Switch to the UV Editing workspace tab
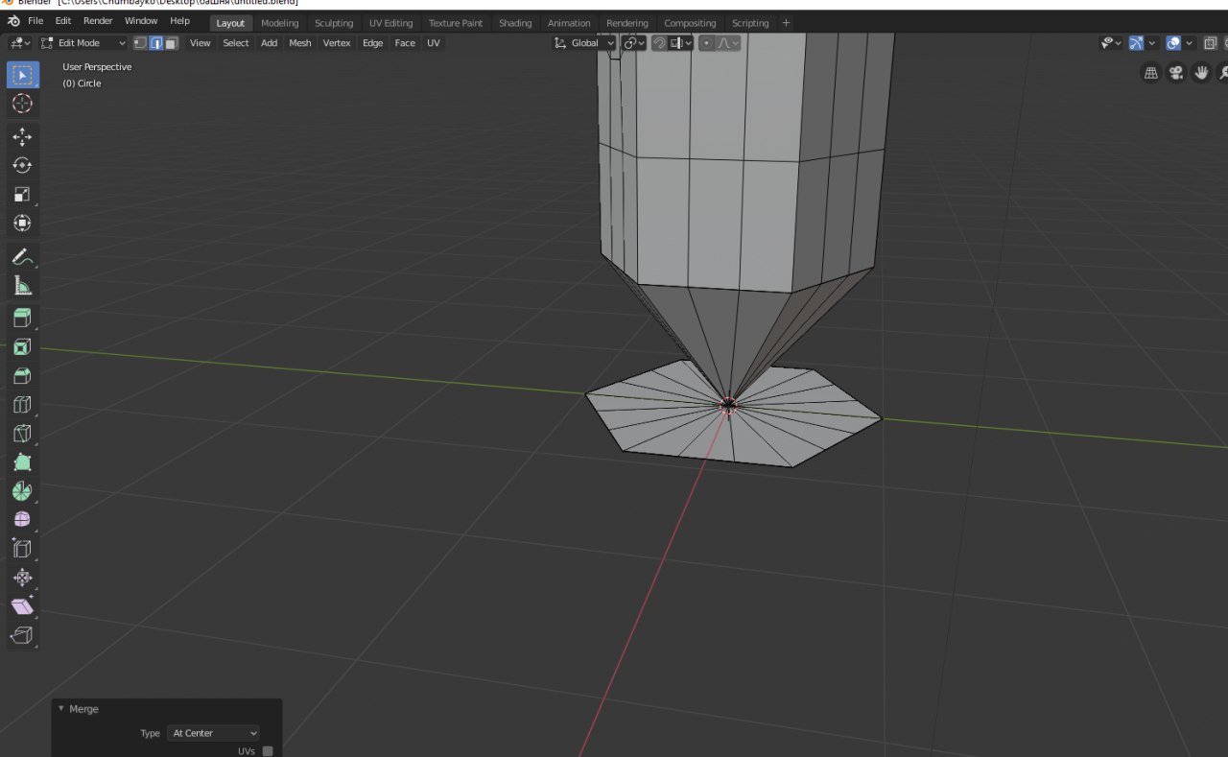This screenshot has width=1228, height=757. tap(390, 23)
